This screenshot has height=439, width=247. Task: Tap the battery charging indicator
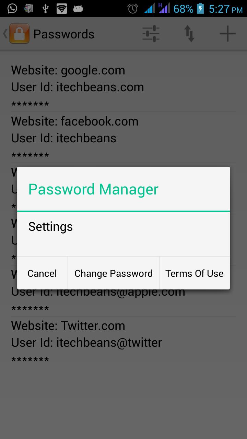click(x=200, y=9)
